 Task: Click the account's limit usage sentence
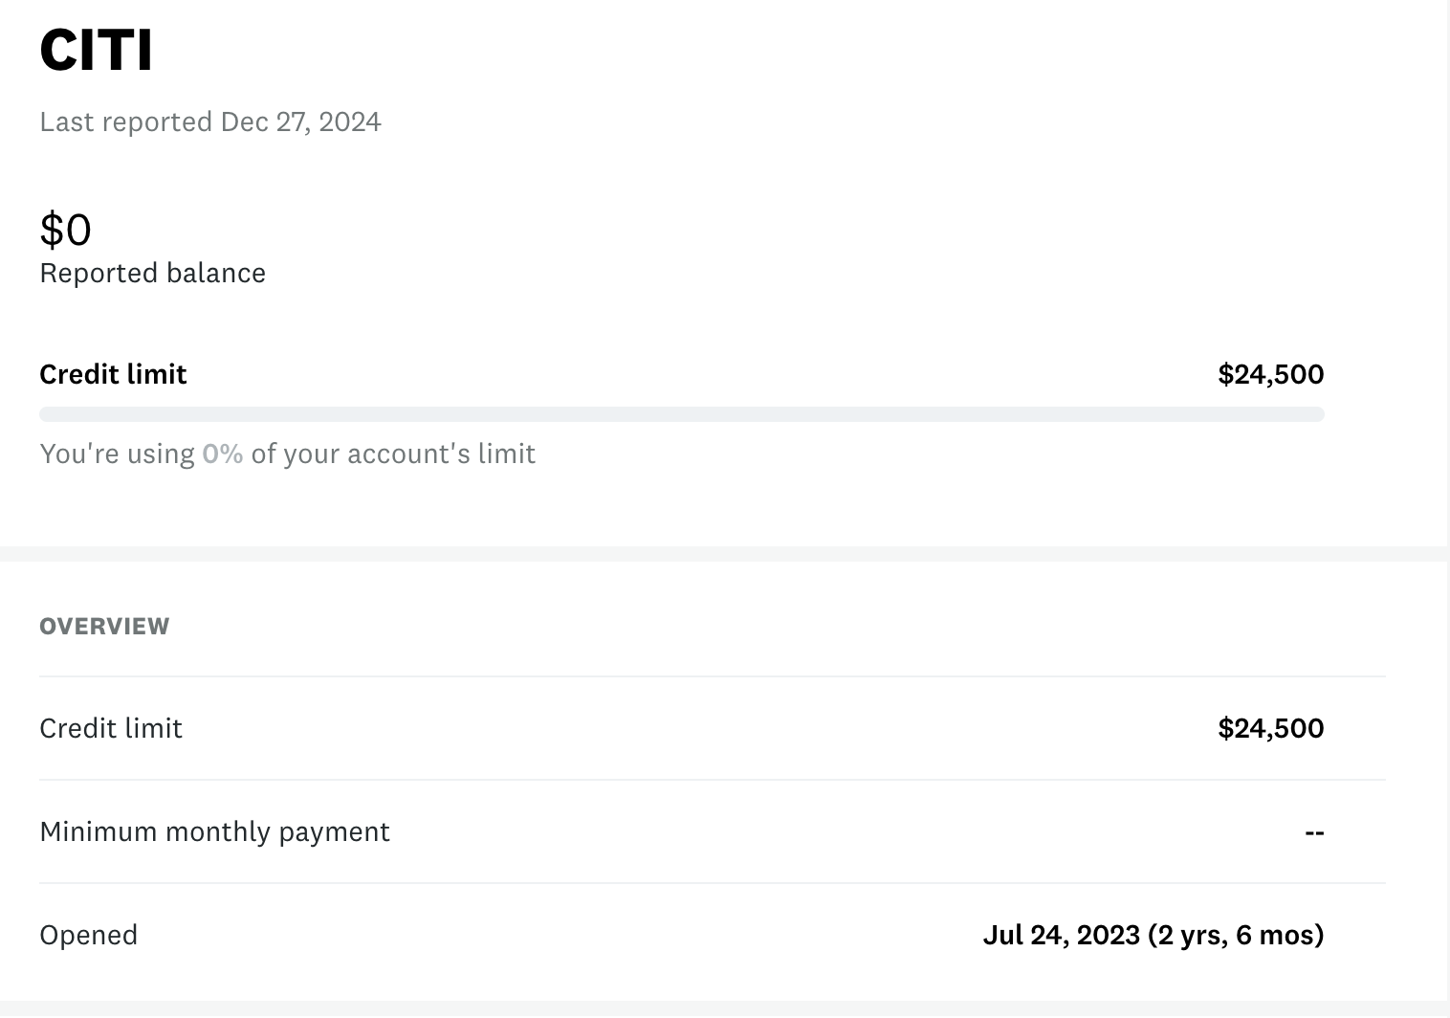(x=287, y=454)
